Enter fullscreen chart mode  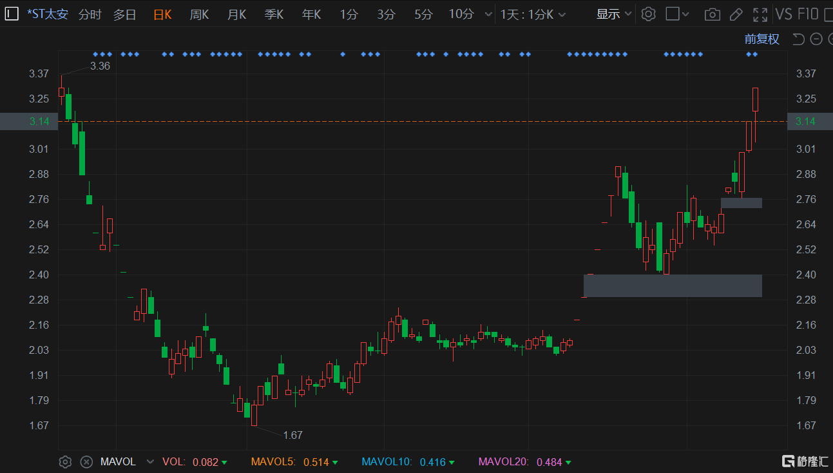click(x=760, y=14)
